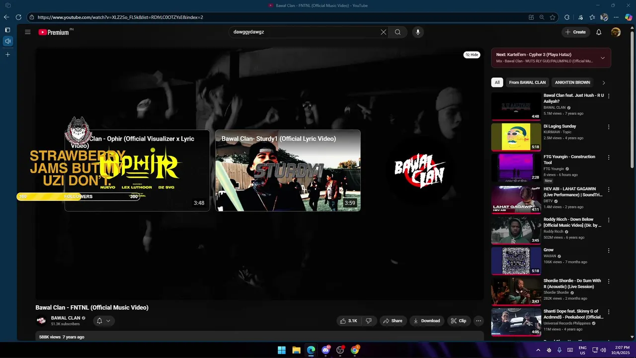This screenshot has height=358, width=636.
Task: Open options menu for Di Laging Sunday
Action: (x=609, y=127)
